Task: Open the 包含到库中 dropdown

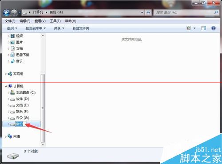Action: pos(36,28)
